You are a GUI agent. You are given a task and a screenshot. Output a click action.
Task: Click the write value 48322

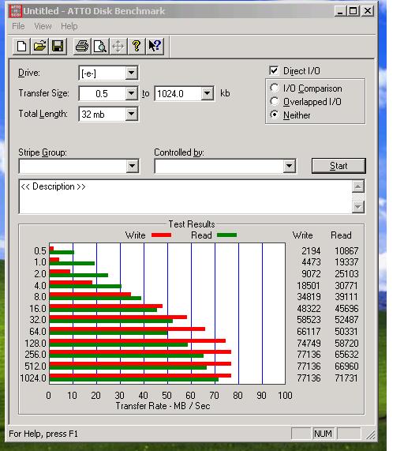coord(309,308)
